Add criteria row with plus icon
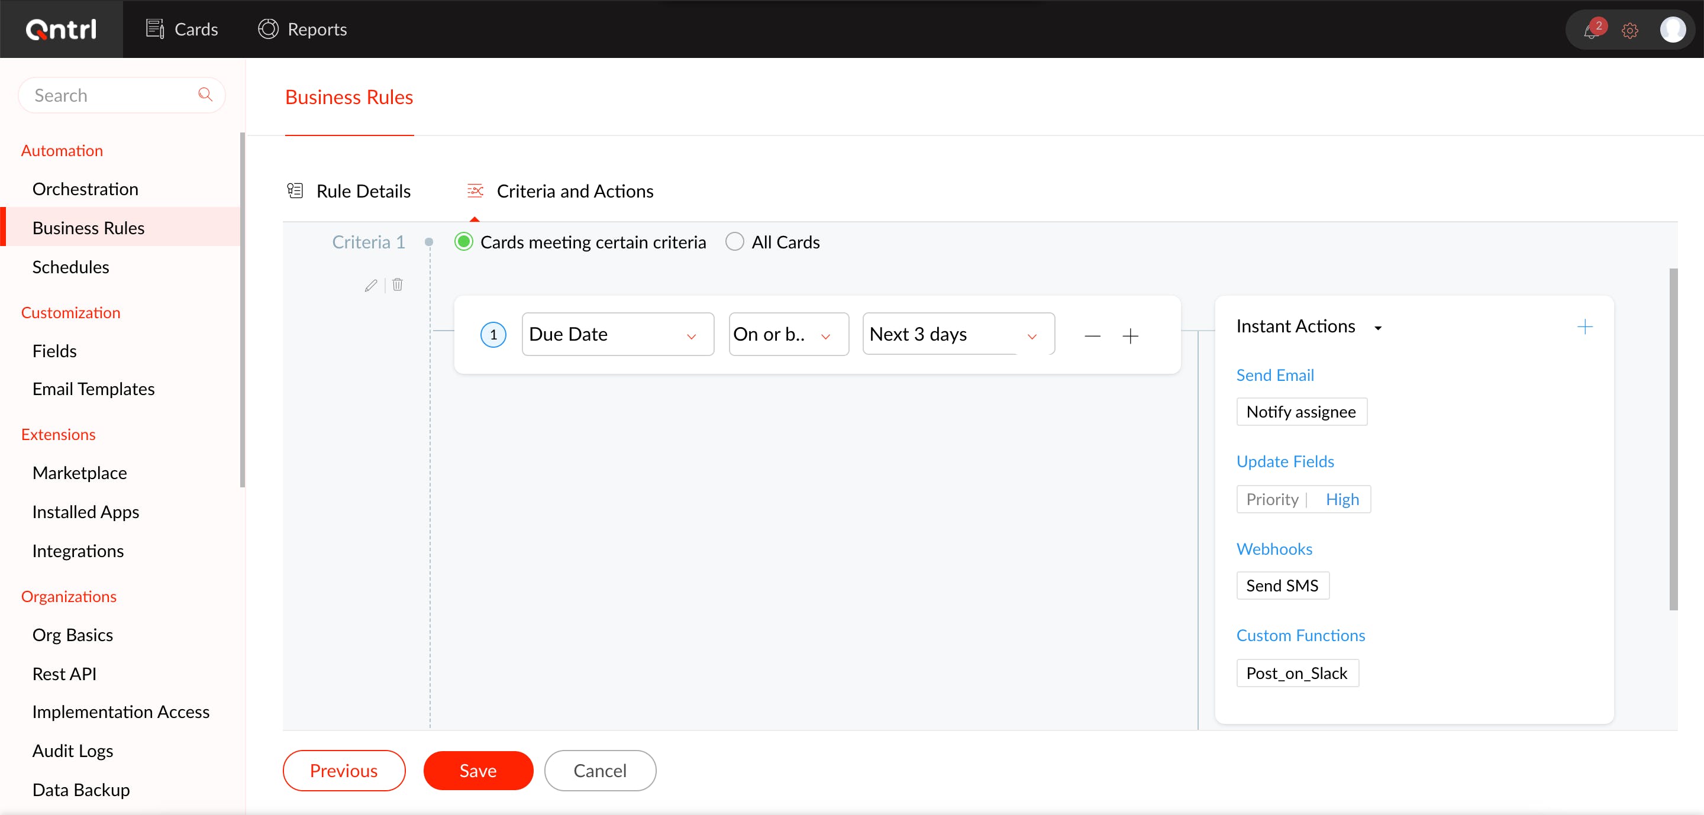This screenshot has height=815, width=1704. (x=1131, y=337)
